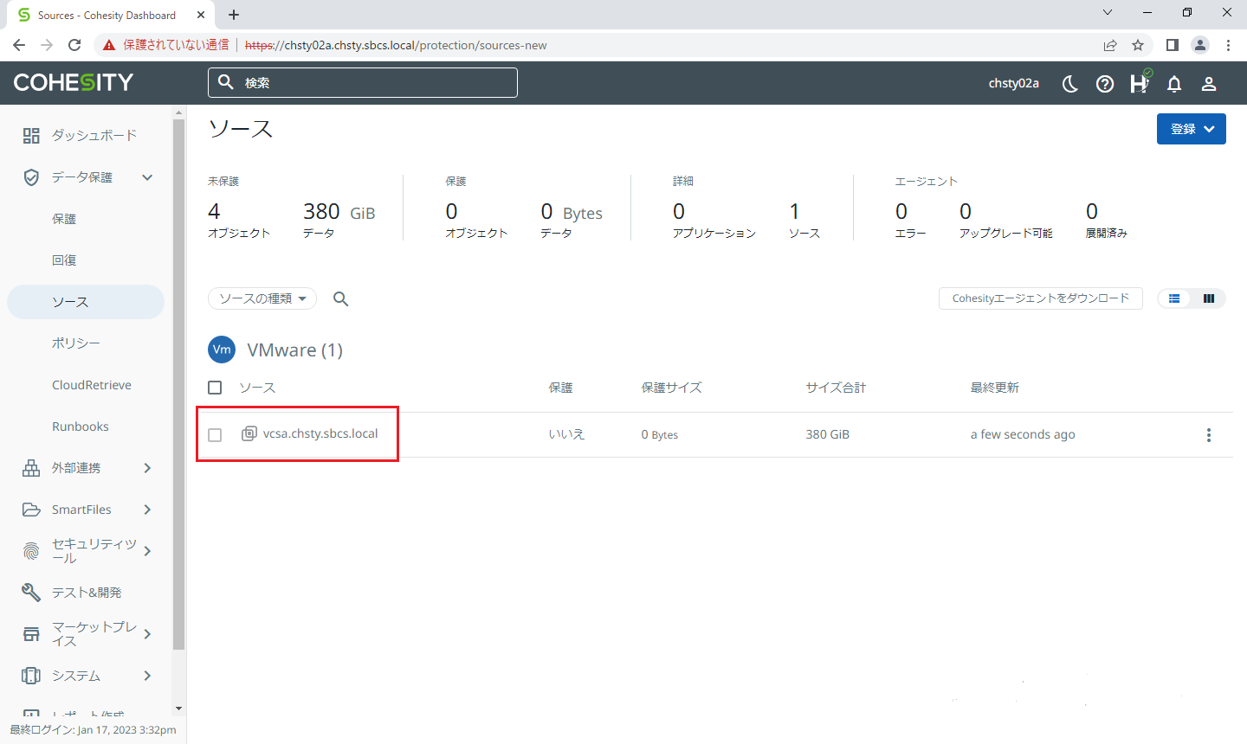The image size is (1247, 744).
Task: Check the vcsa.chsty.sbcs.local row checkbox
Action: 215,435
